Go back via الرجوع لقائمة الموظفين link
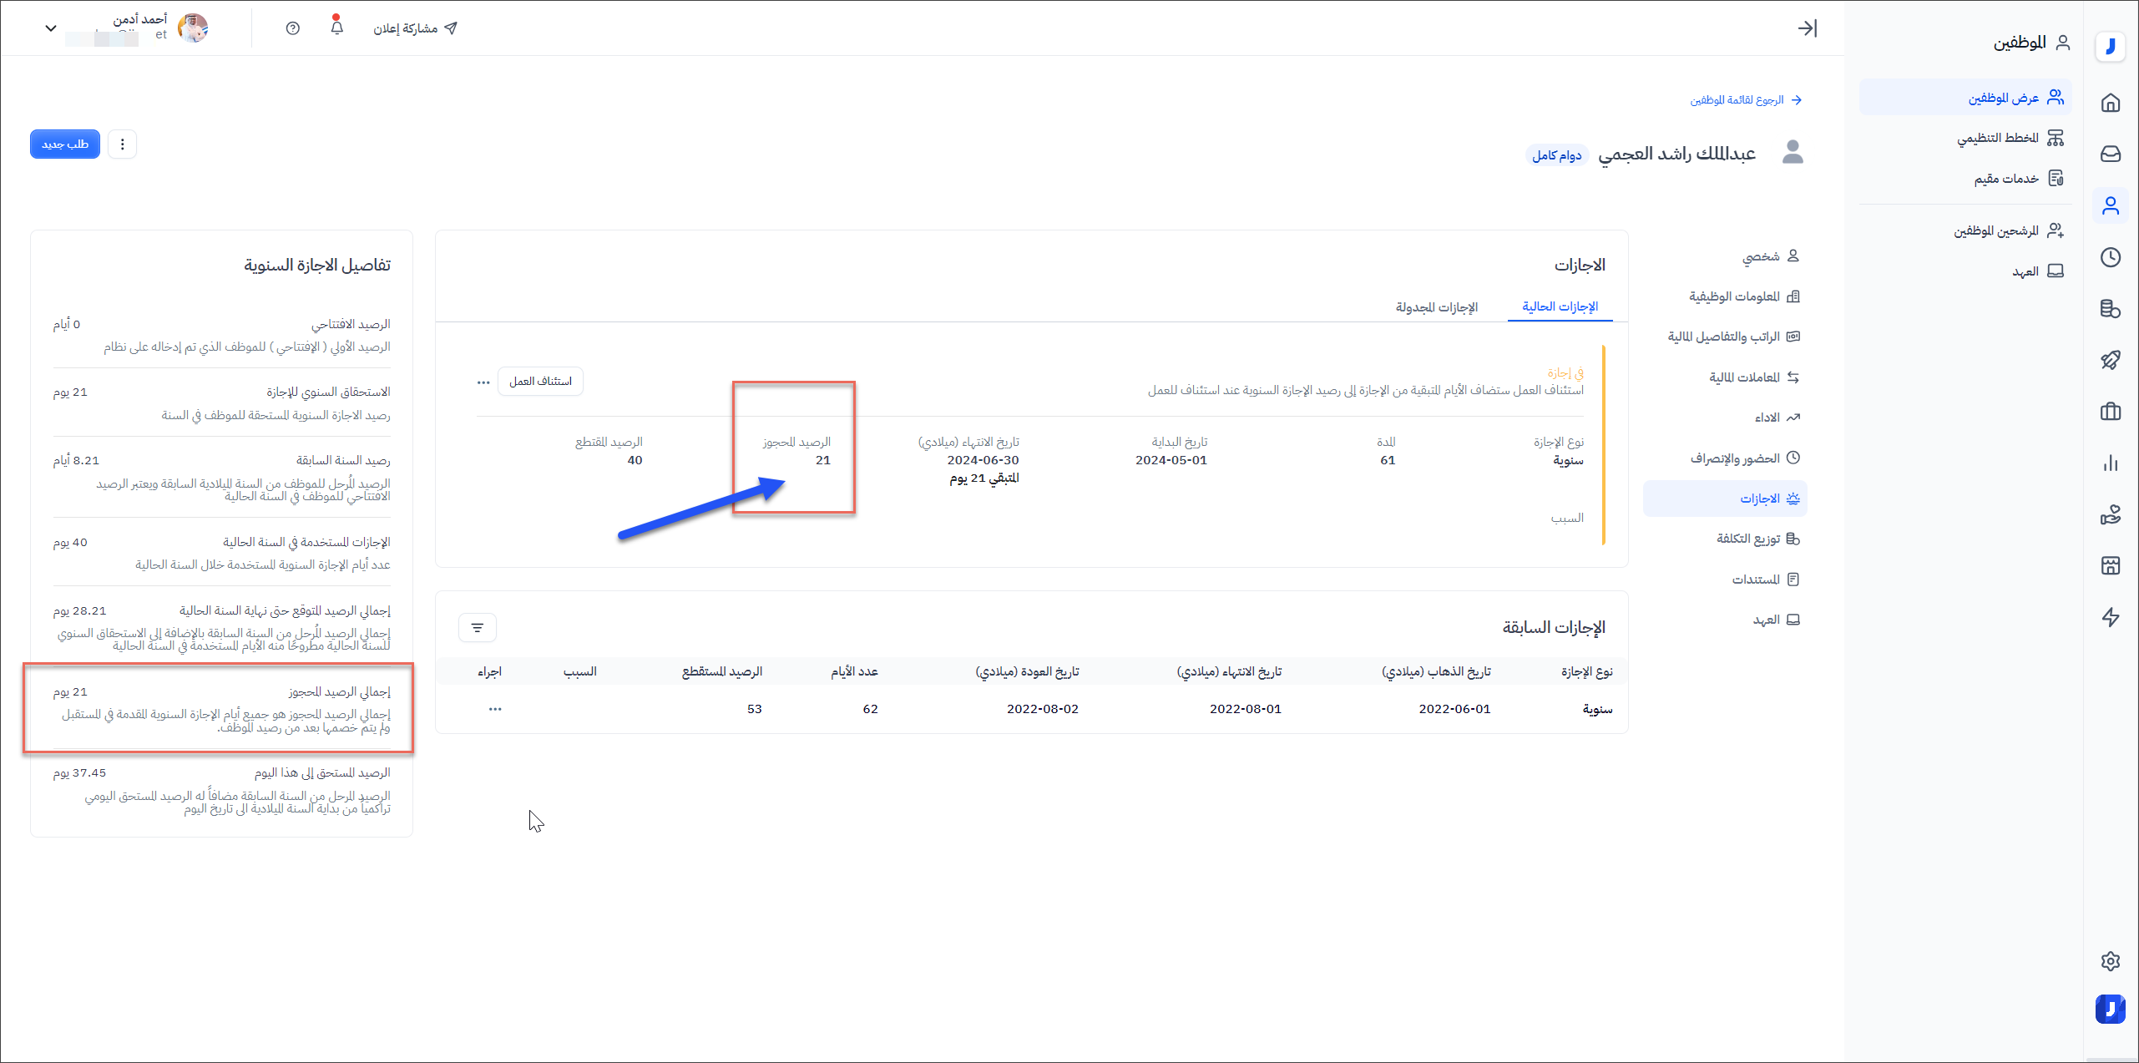The width and height of the screenshot is (2139, 1063). pos(1745,100)
